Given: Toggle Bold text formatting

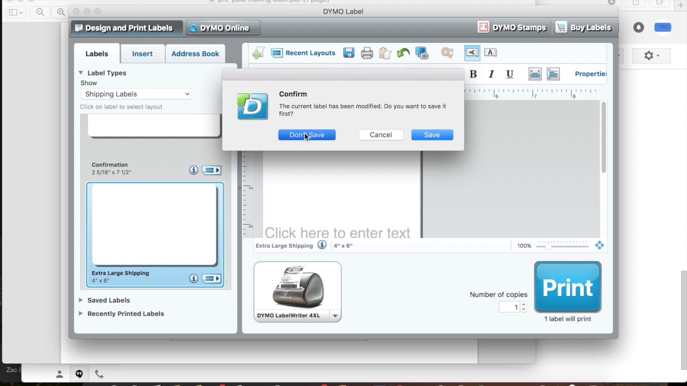Looking at the screenshot, I should pos(473,74).
